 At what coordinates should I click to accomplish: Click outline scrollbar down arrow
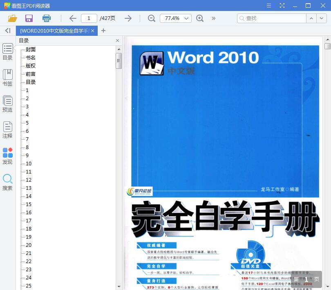(x=119, y=286)
